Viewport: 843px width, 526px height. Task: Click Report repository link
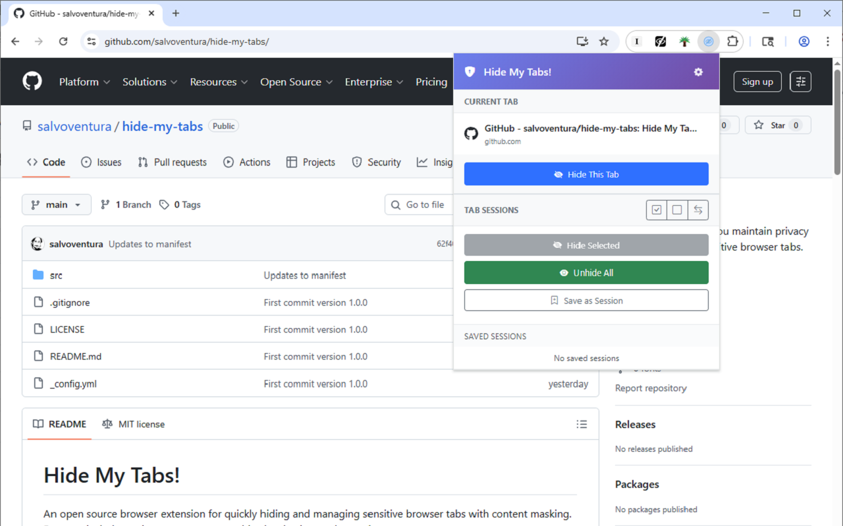[651, 388]
